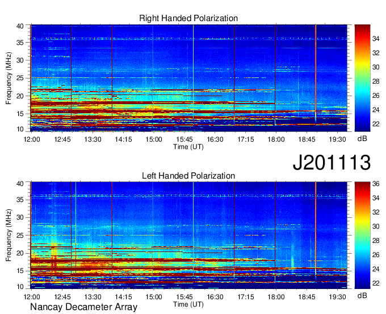The image size is (386, 314).
Task: Click the "dB" label under left-handed color bar
Action: point(362,296)
